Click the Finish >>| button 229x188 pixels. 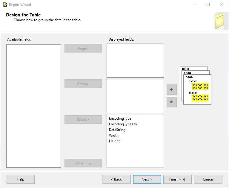(x=177, y=179)
